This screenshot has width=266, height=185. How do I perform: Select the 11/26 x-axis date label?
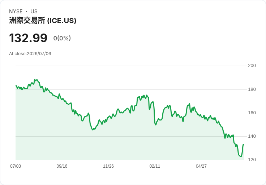click(x=108, y=166)
